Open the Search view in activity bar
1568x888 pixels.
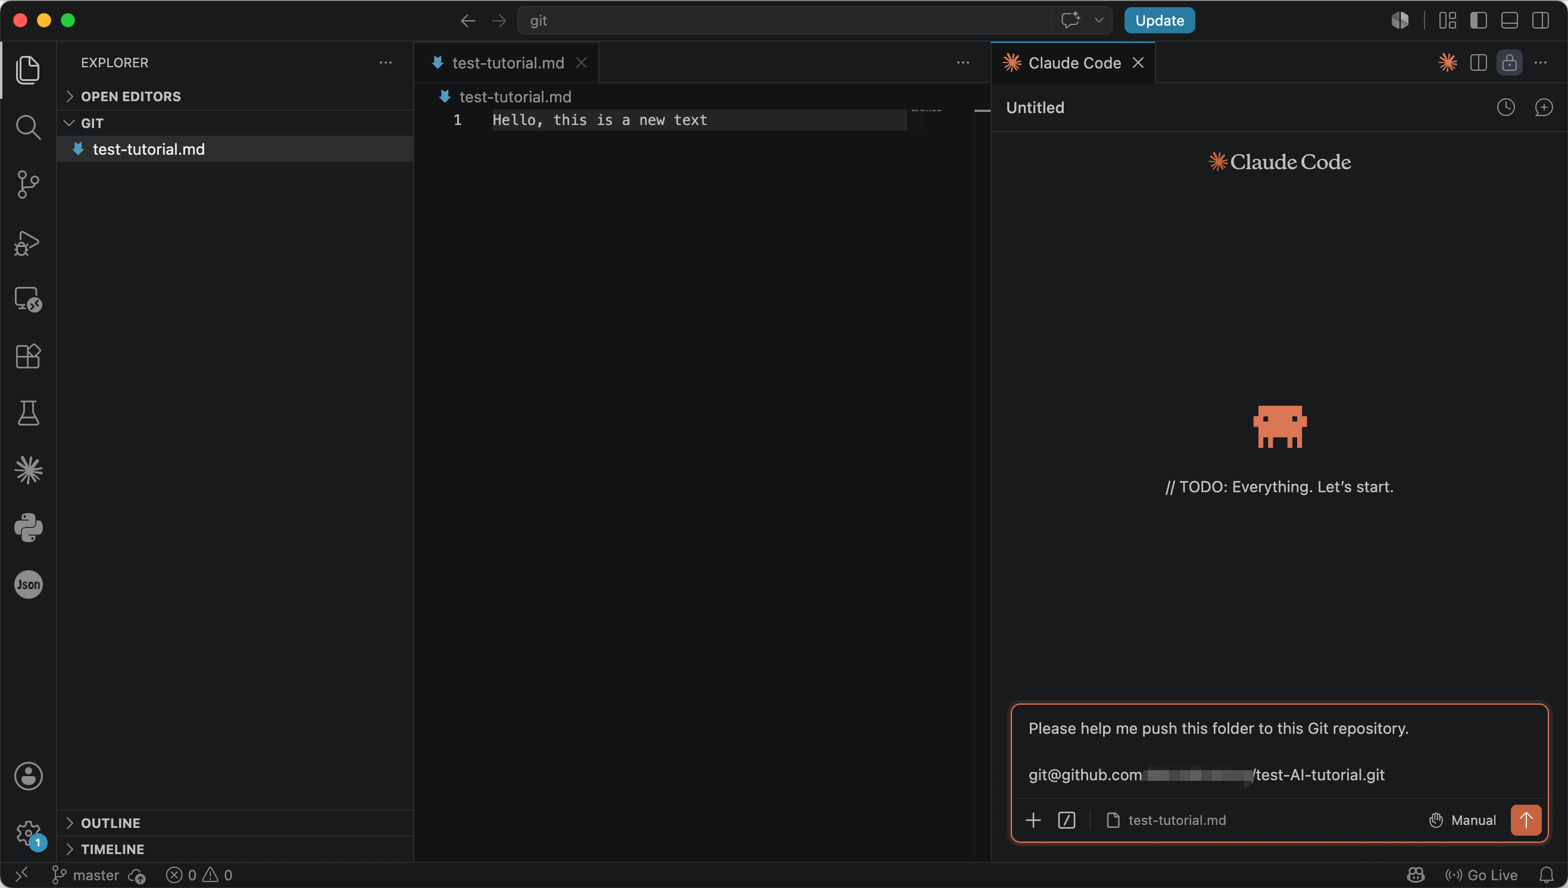28,127
